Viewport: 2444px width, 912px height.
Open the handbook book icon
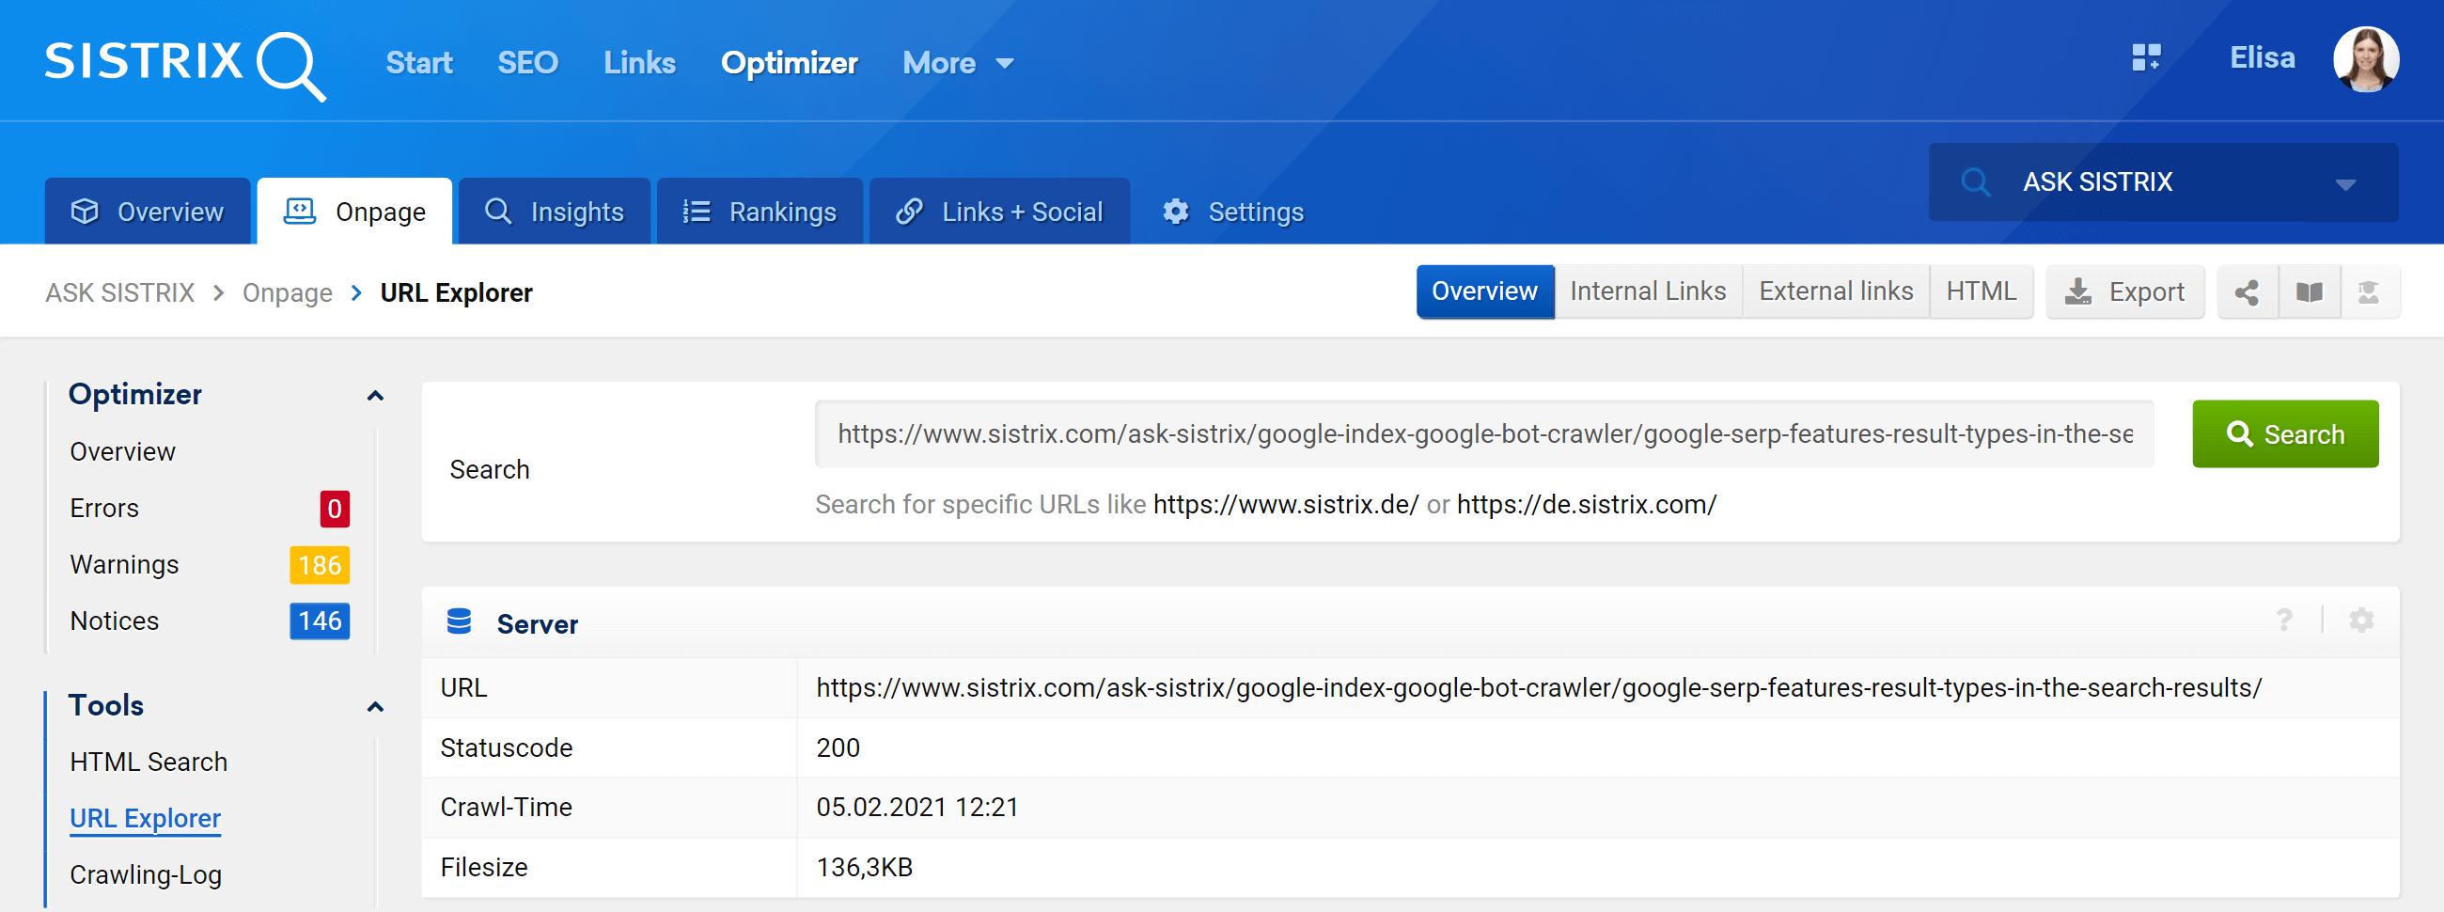click(x=2309, y=292)
